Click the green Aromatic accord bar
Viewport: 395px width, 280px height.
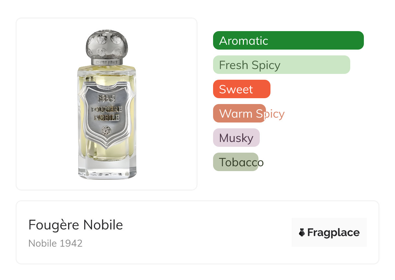click(288, 41)
